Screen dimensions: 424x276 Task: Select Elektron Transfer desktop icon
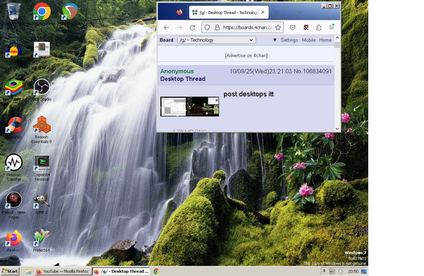[14, 167]
